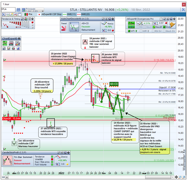This screenshot has width=187, height=181.
Task: Click chart icon in Tendance & Timing header
Action: pos(26,19)
